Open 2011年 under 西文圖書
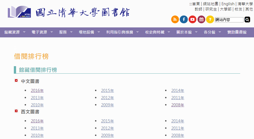254x139 pixels. 178,128
